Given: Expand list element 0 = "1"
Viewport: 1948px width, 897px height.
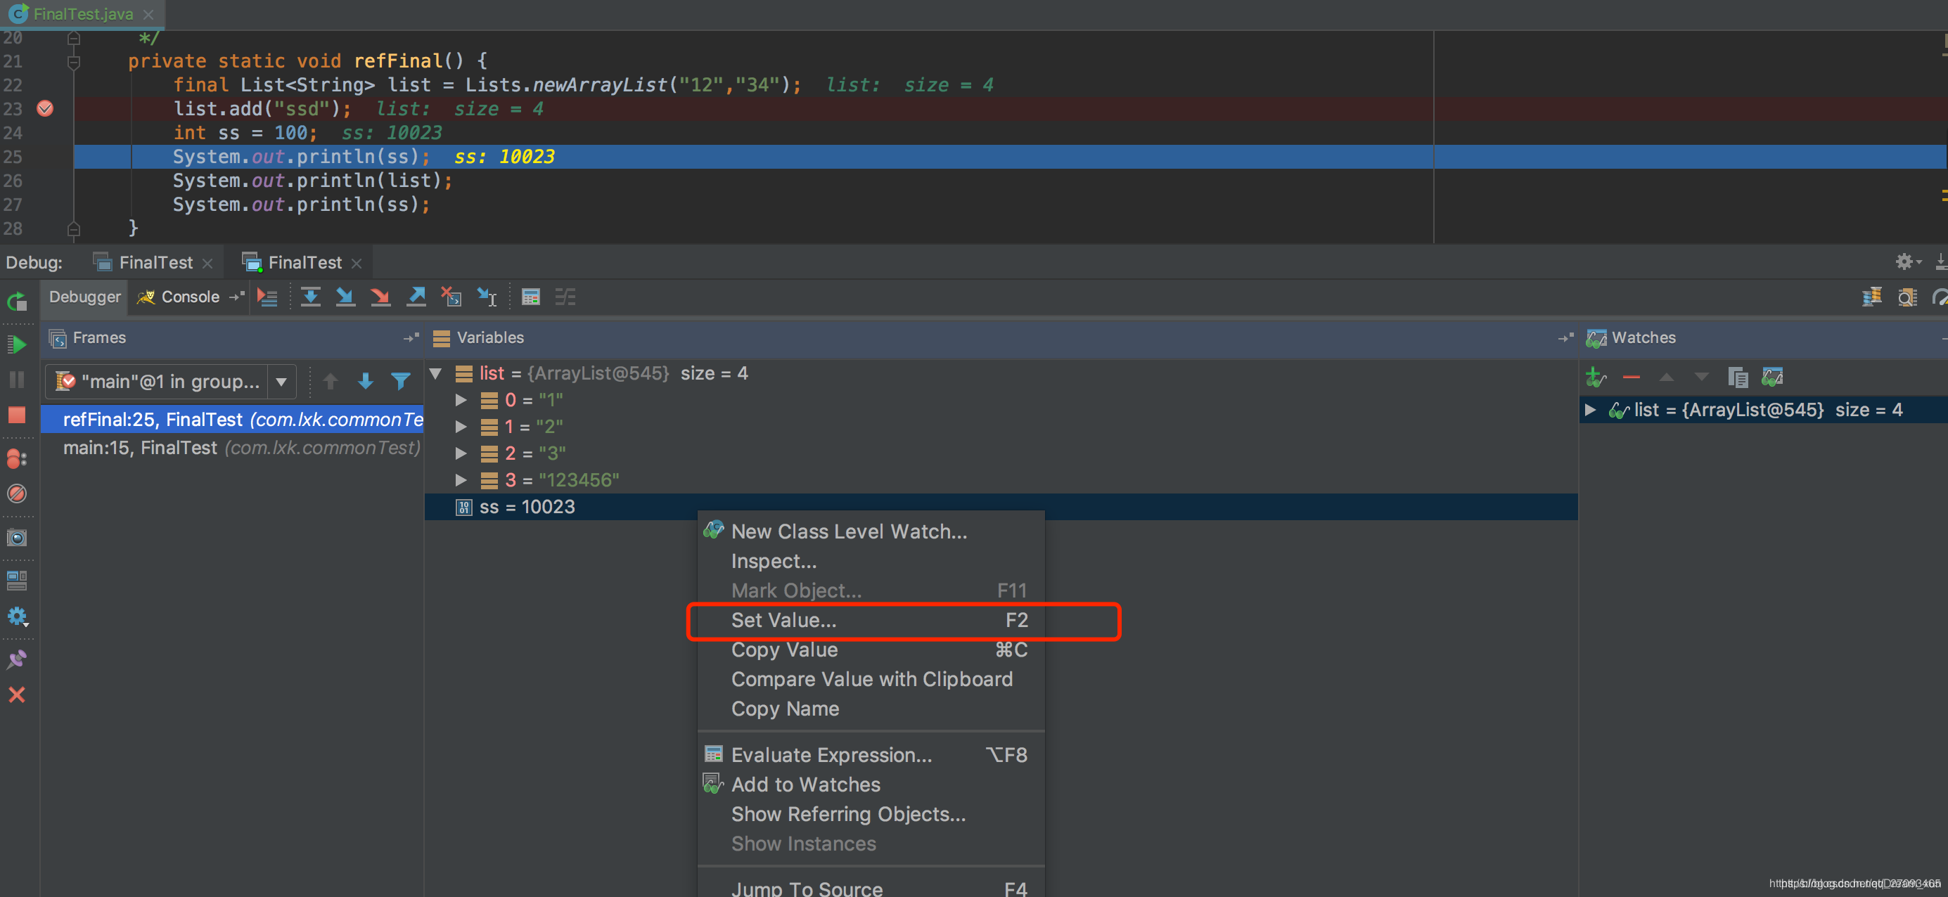Looking at the screenshot, I should coord(461,400).
